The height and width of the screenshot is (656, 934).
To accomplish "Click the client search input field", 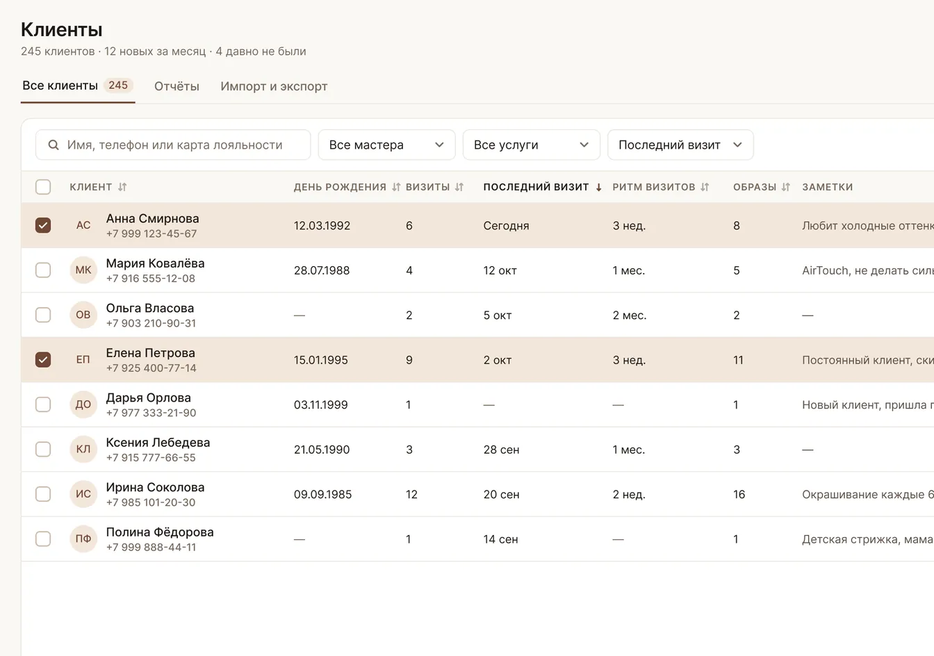I will point(173,145).
